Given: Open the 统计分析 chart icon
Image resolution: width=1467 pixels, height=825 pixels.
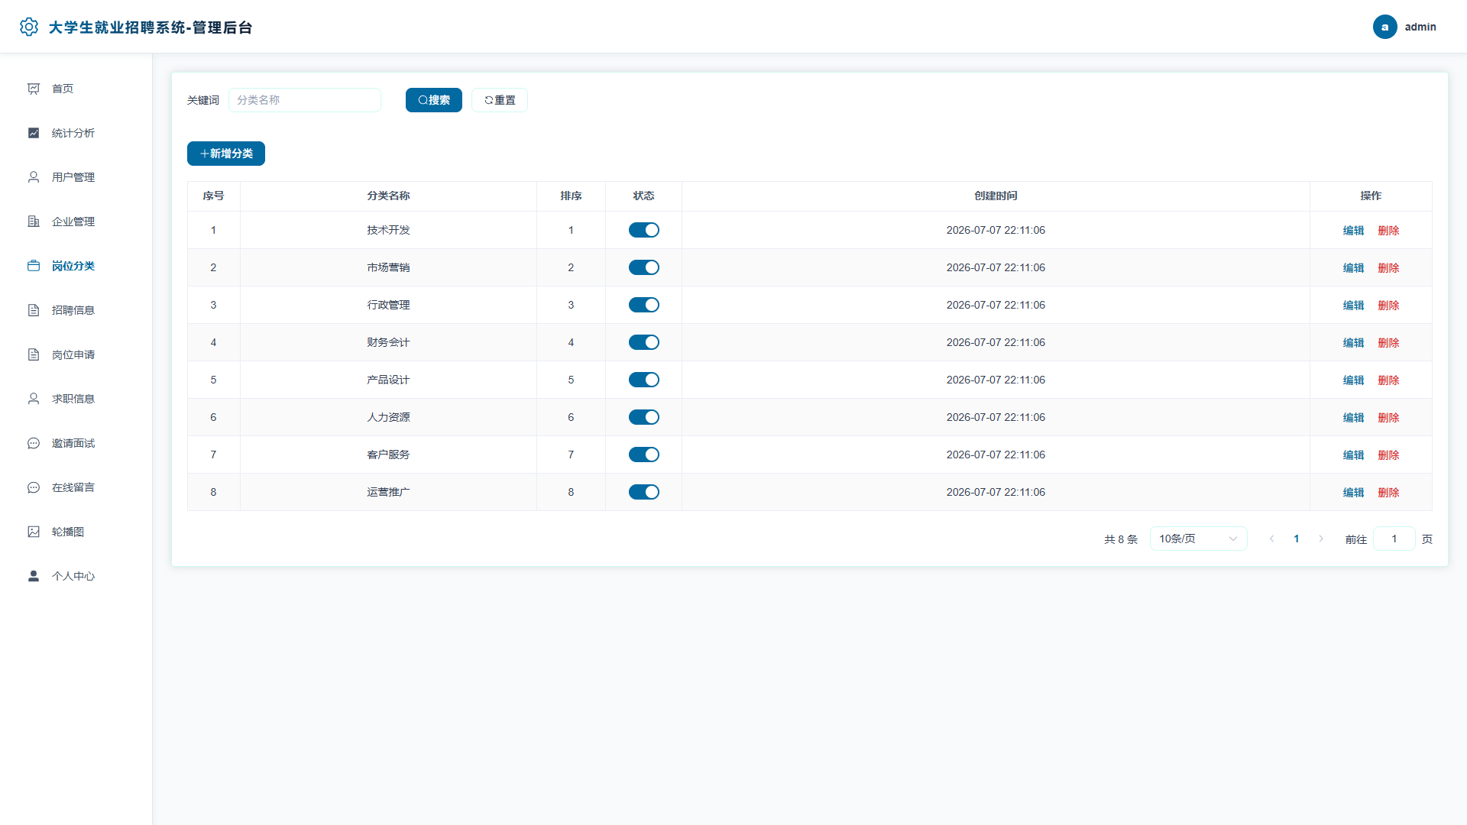Looking at the screenshot, I should (34, 133).
